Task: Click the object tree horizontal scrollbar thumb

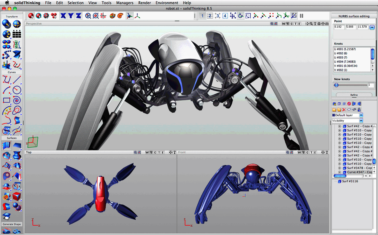Action: click(x=340, y=176)
